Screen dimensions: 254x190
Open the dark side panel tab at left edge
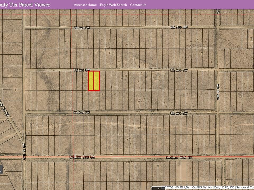click(1, 170)
